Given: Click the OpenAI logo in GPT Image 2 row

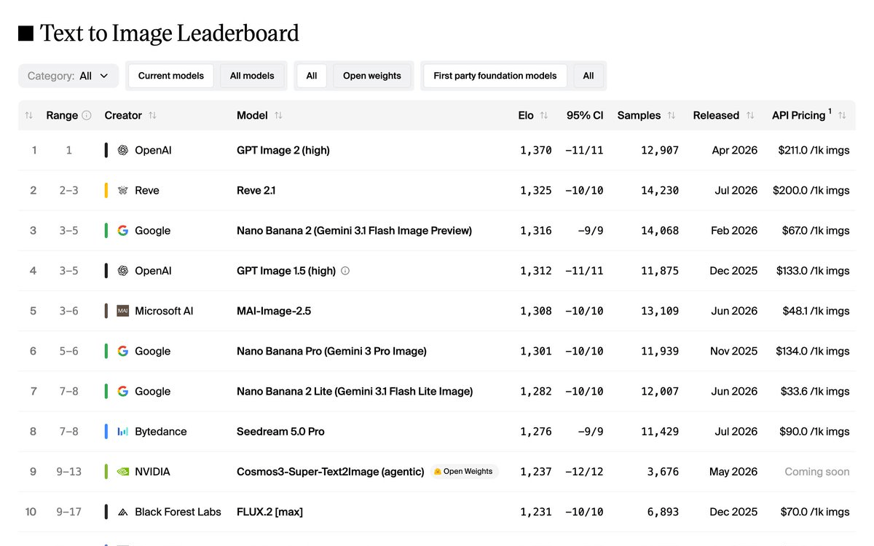Looking at the screenshot, I should [122, 151].
